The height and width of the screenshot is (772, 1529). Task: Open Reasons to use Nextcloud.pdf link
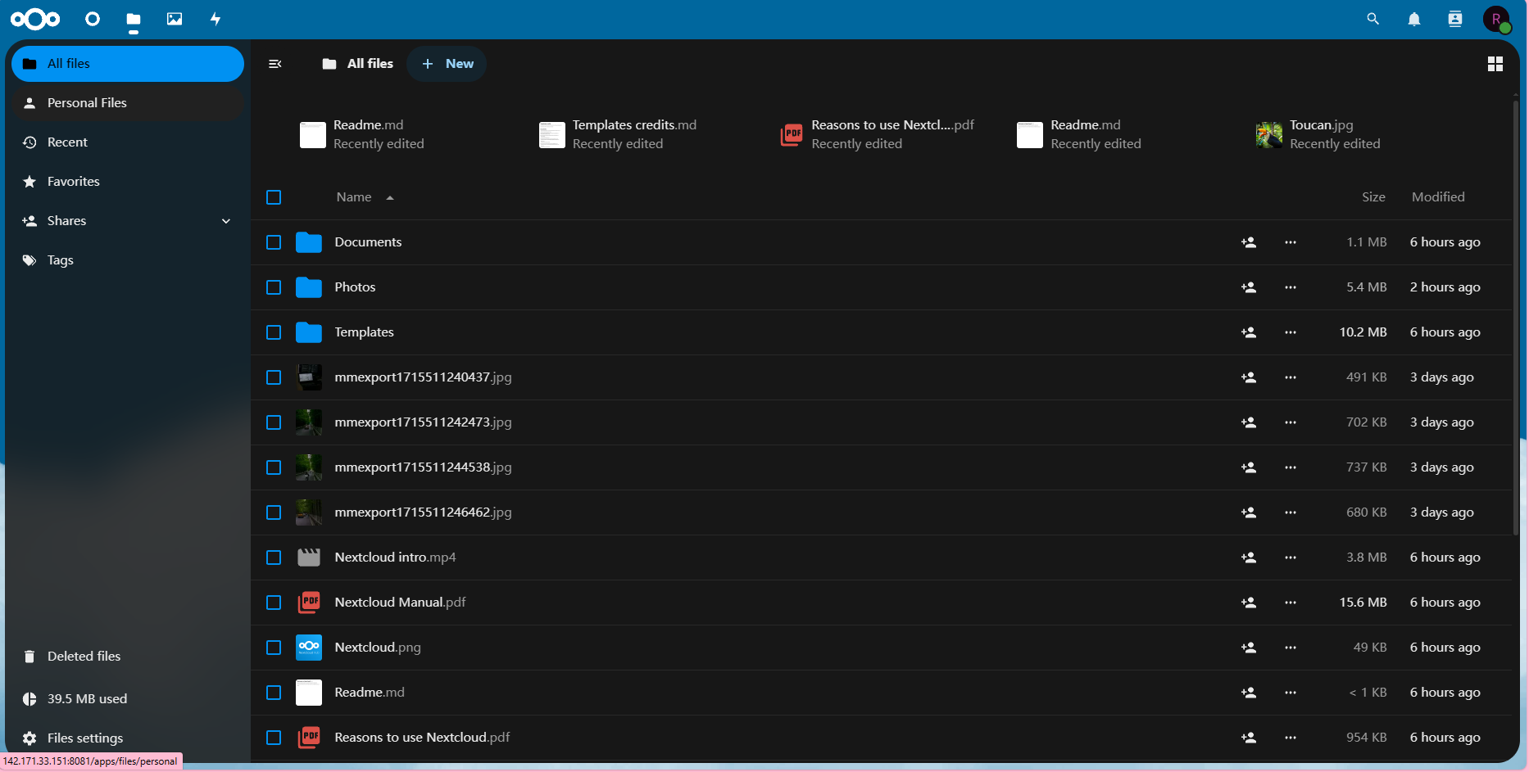tap(422, 738)
